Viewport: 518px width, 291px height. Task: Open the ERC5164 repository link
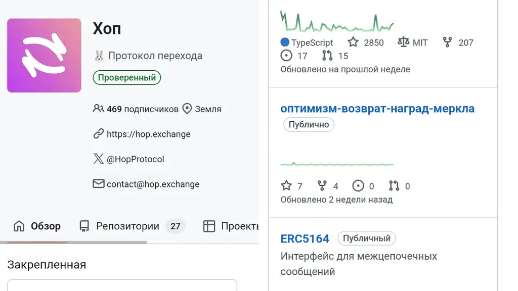click(x=305, y=238)
